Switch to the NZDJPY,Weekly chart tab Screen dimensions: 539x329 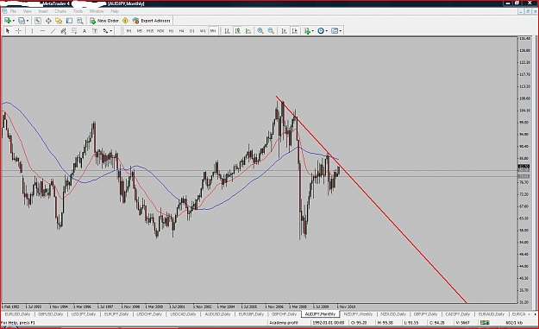point(358,314)
